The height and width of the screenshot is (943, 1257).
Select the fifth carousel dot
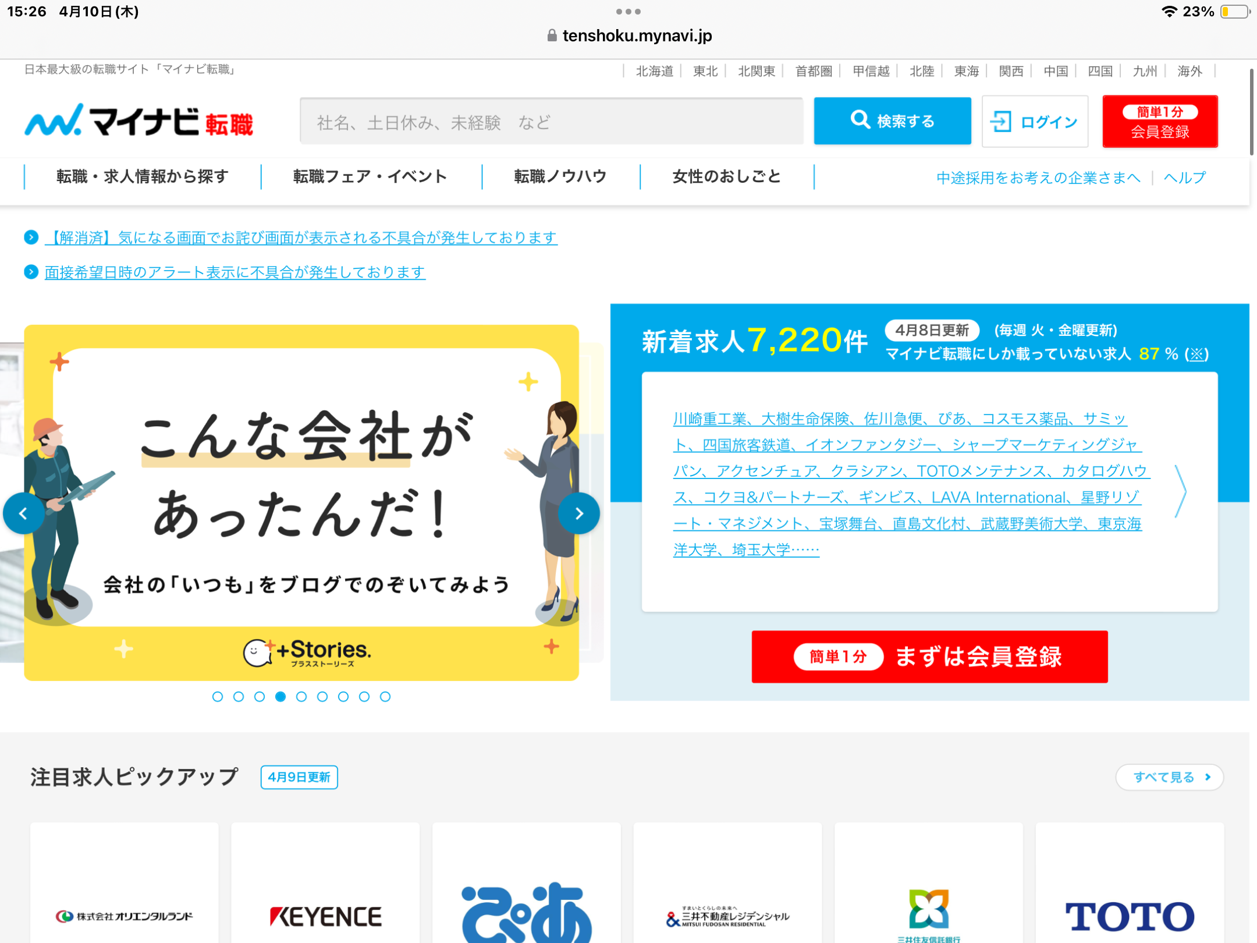point(301,696)
